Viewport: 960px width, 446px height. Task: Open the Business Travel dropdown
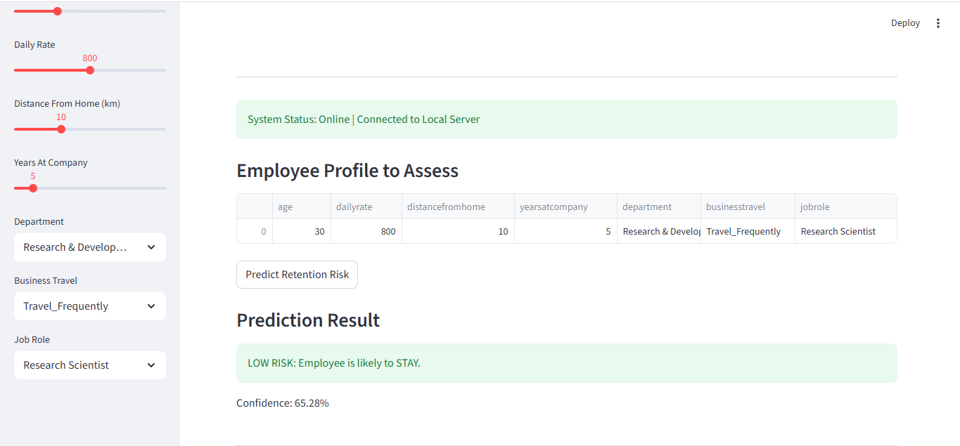(x=90, y=306)
